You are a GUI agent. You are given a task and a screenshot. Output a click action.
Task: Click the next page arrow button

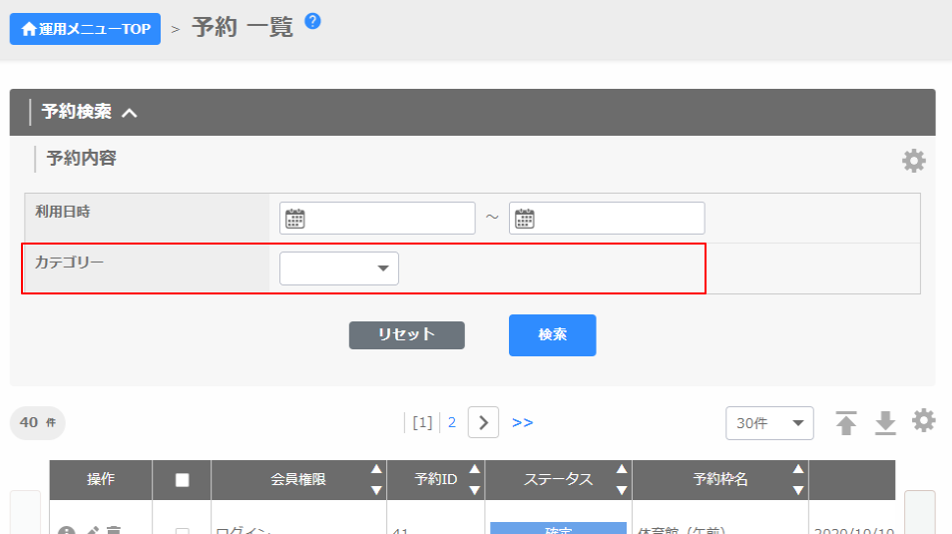[483, 422]
